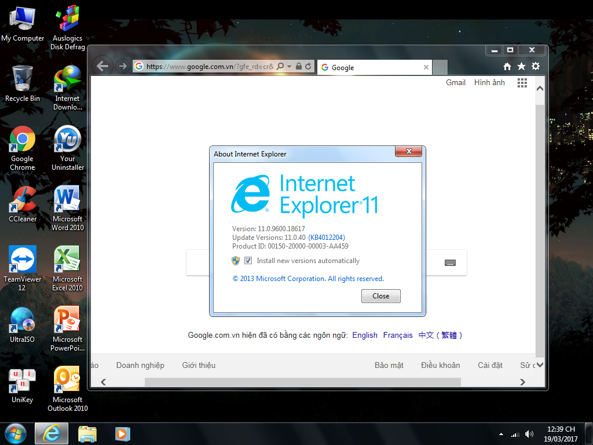This screenshot has width=593, height=445.
Task: Open Doanh nghiệp footer link
Action: [x=140, y=366]
